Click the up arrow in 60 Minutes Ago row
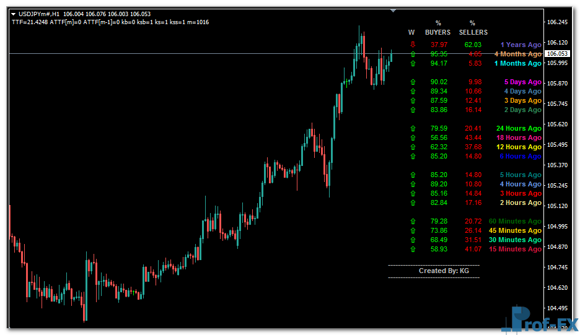The height and width of the screenshot is (335, 580). coord(411,221)
